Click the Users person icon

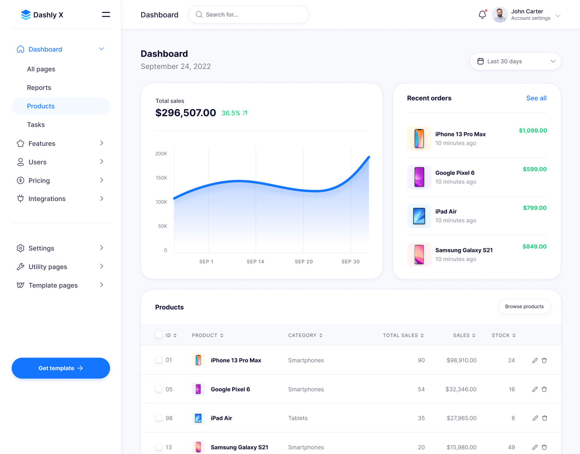[20, 162]
